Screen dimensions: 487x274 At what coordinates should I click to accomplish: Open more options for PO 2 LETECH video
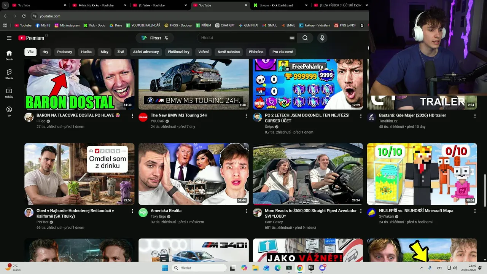(x=361, y=115)
